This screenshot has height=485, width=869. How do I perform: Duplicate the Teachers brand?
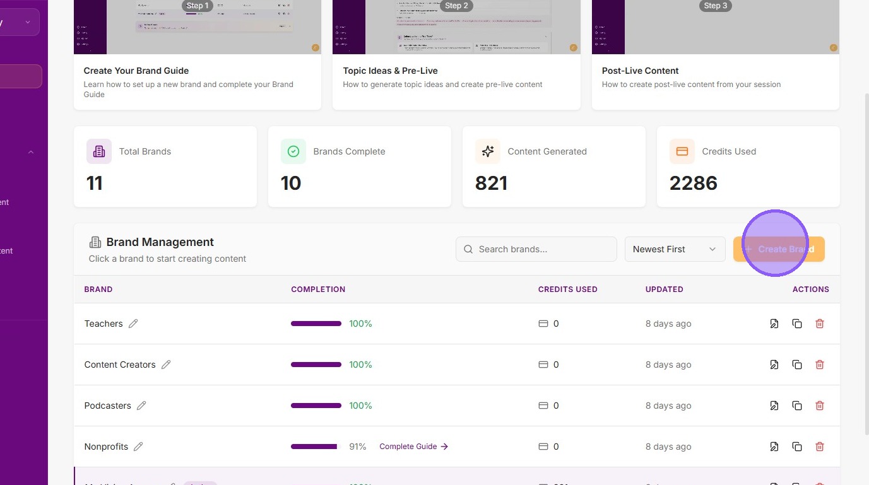click(797, 324)
